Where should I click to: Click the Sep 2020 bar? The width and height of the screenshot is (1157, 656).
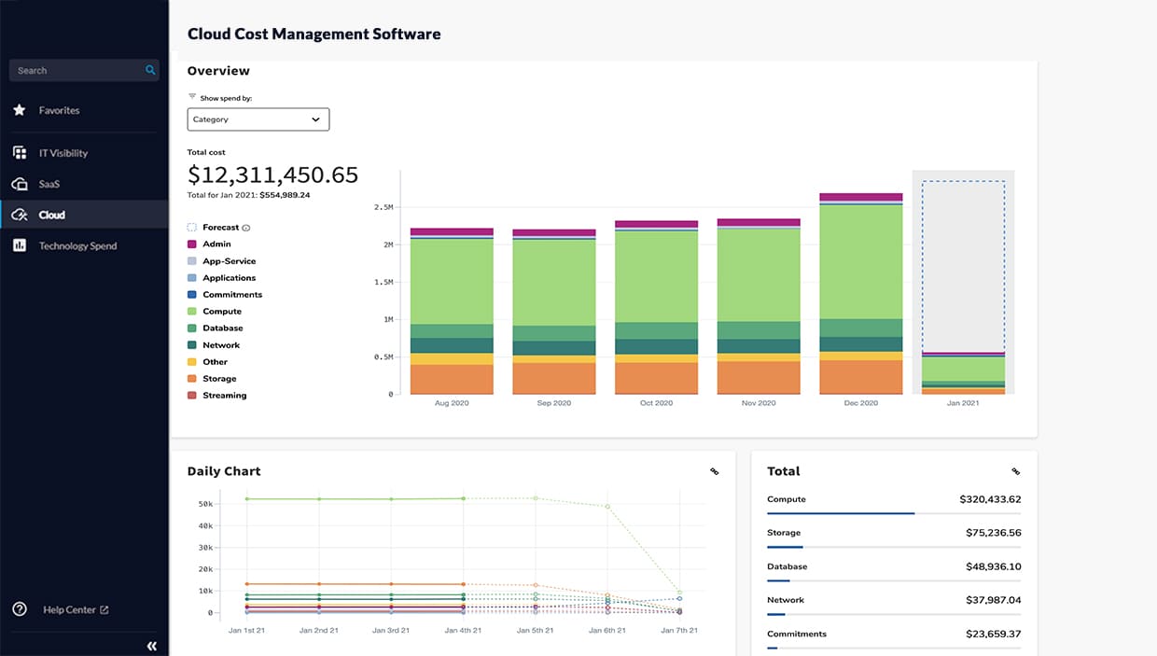tap(554, 312)
